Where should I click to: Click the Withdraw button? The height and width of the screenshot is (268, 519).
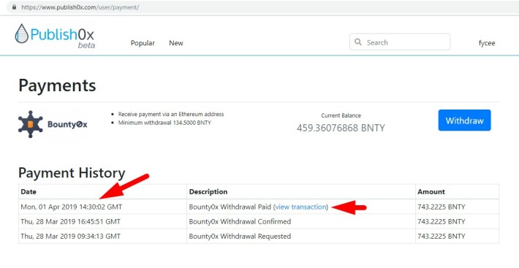(464, 120)
